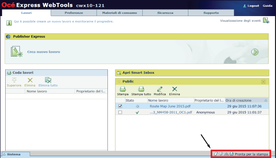Click the Apri Smart Inbox folder icon
The image size is (276, 158).
point(119,73)
